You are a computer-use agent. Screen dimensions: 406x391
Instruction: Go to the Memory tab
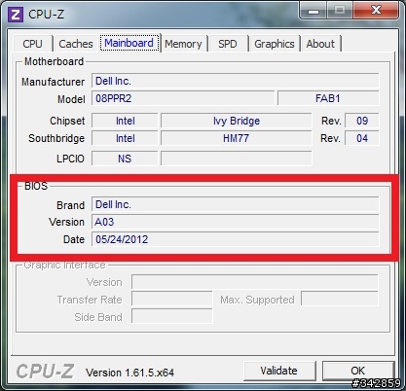(x=183, y=44)
